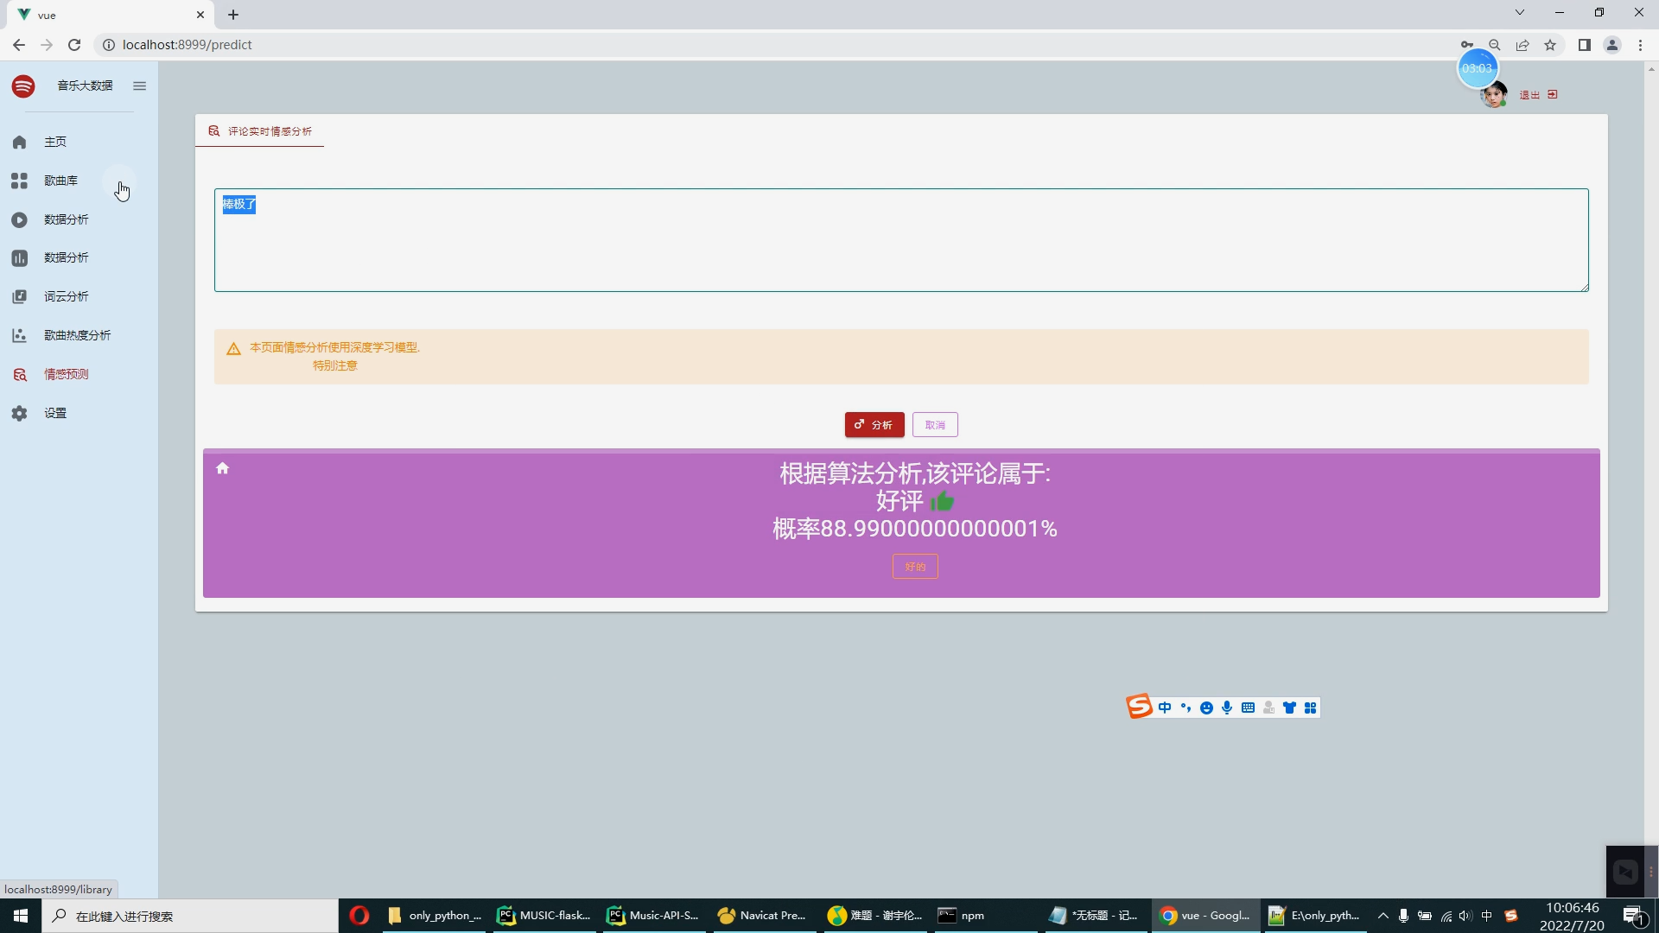Viewport: 1659px width, 933px height.
Task: Close the vue browser tab
Action: pyautogui.click(x=200, y=15)
